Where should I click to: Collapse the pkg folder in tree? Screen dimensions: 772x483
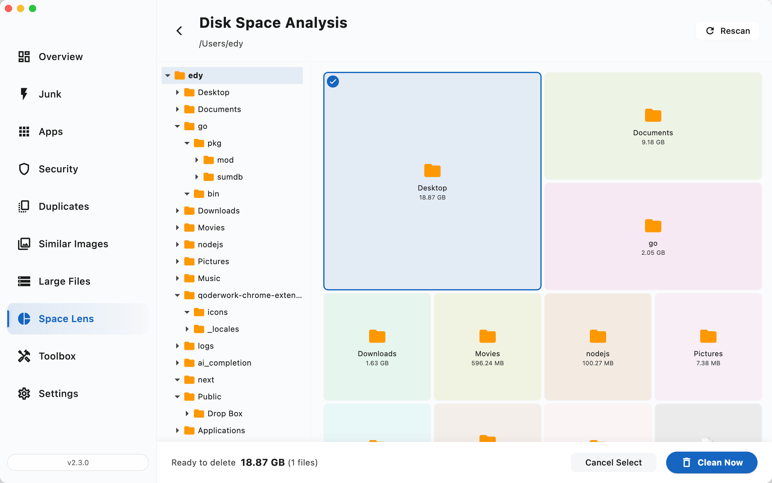click(187, 143)
